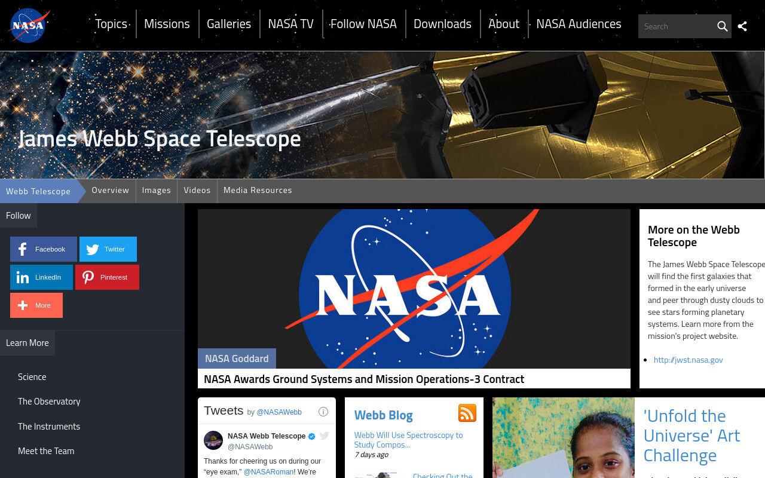The width and height of the screenshot is (765, 478).
Task: Open NASA Awards Ground Systems contract article
Action: pos(364,379)
